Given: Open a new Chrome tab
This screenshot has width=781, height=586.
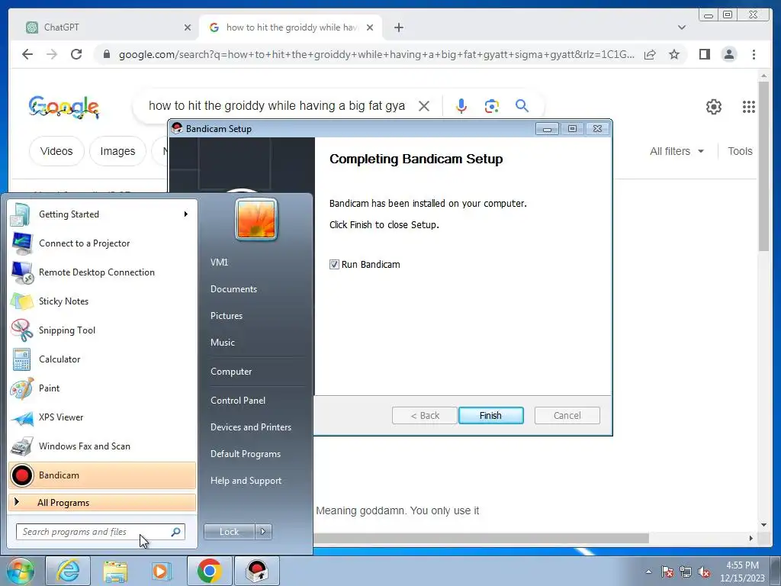Looking at the screenshot, I should click(x=398, y=27).
